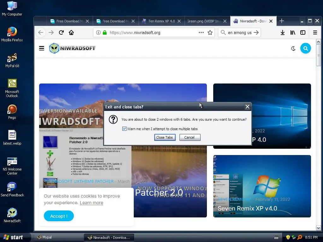Open the Learn more cookie link
323x242 pixels.
pyautogui.click(x=91, y=203)
